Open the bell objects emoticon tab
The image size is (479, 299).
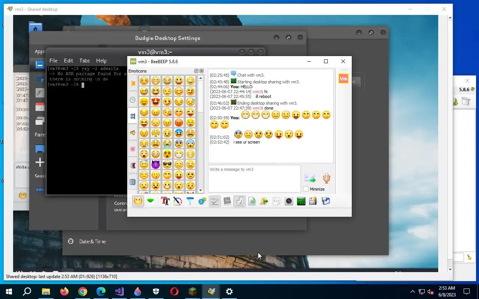(132, 133)
